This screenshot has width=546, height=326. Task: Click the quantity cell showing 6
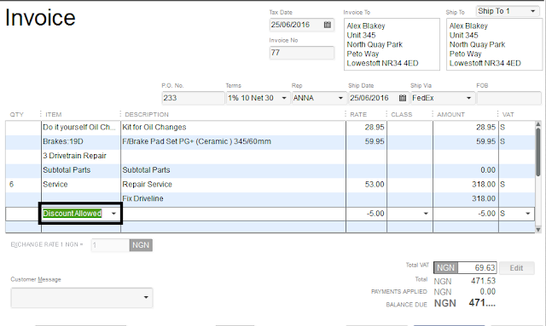(23, 184)
